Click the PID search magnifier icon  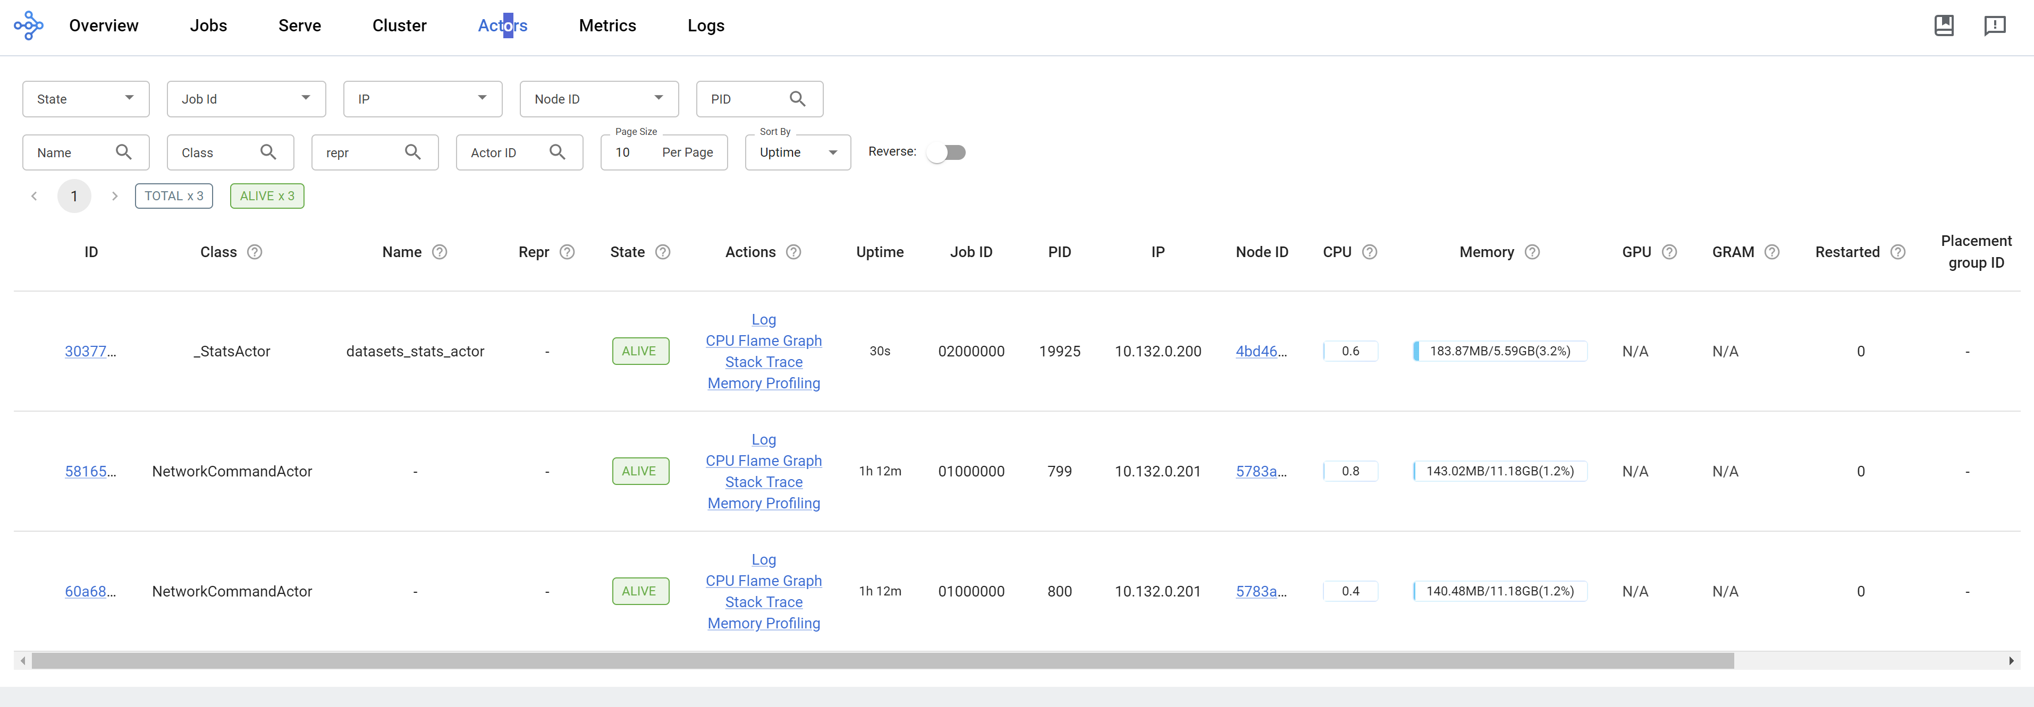[x=797, y=99]
